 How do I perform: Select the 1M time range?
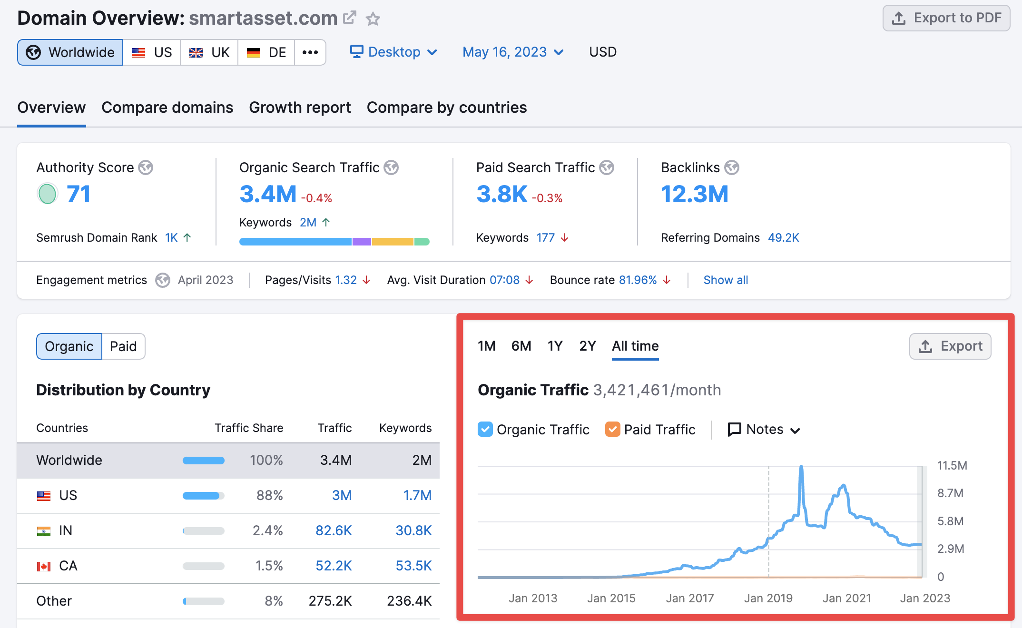(x=487, y=346)
